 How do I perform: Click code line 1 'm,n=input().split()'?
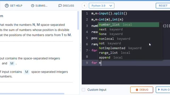109,13
